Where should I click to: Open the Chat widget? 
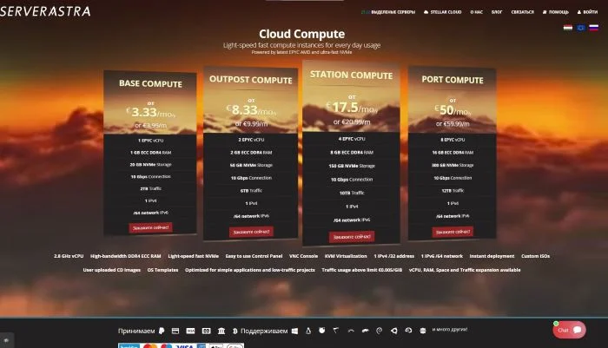click(569, 330)
